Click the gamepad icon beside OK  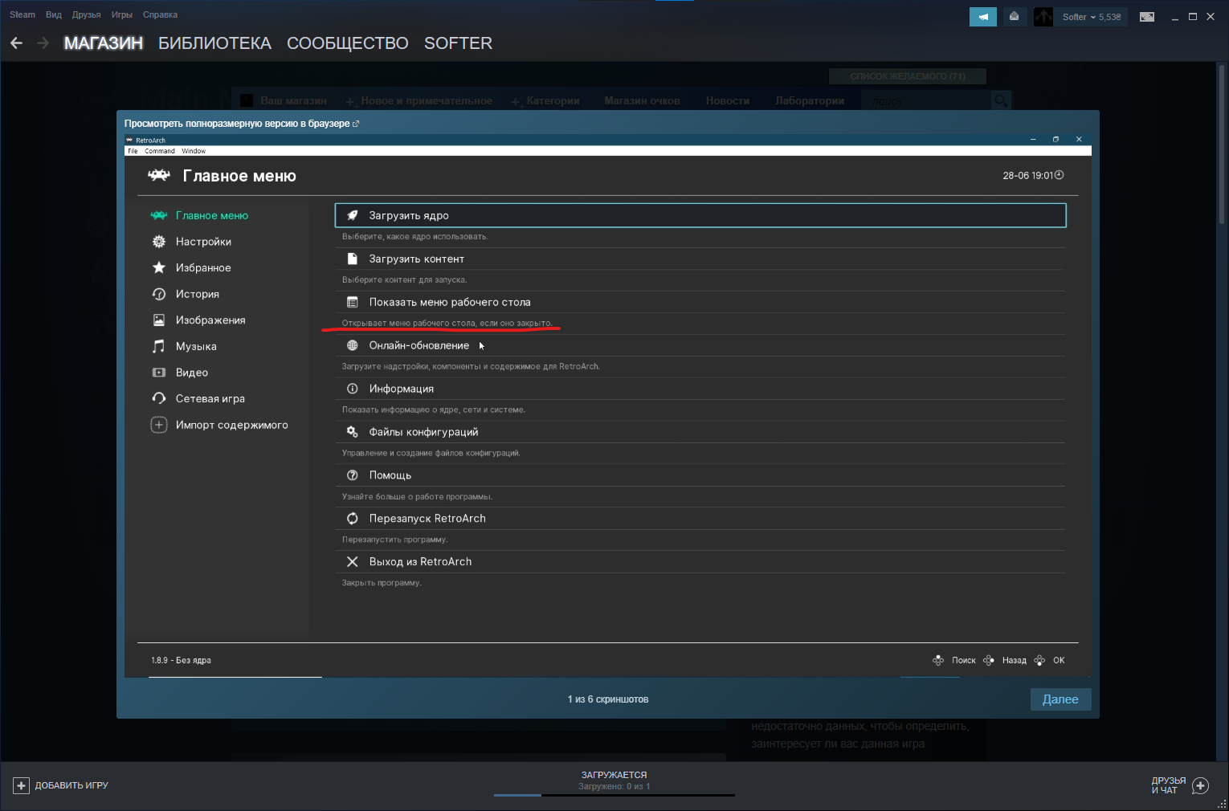(1039, 660)
